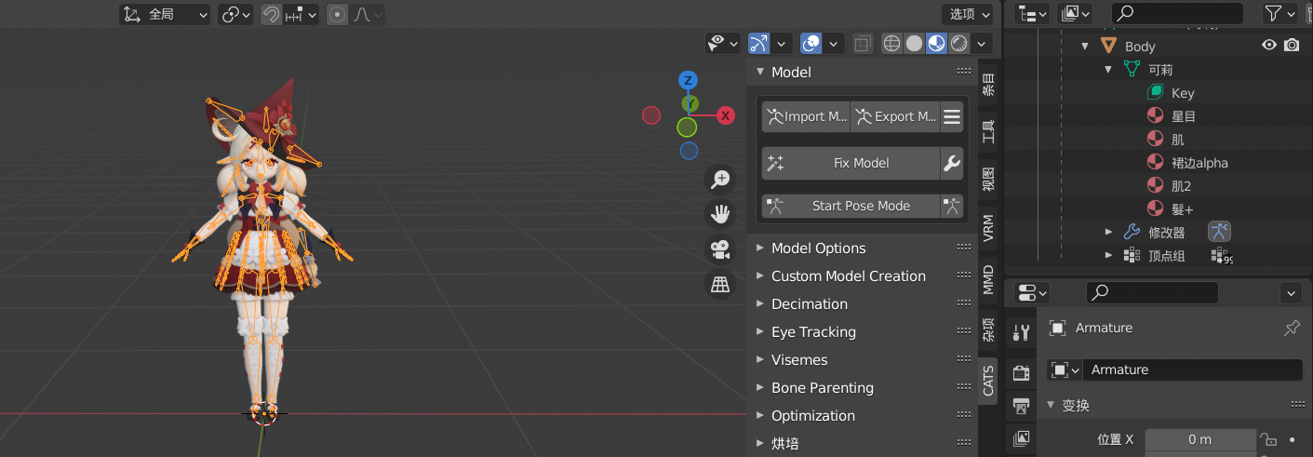The width and height of the screenshot is (1313, 457).
Task: Click the Fix Model button
Action: [851, 163]
